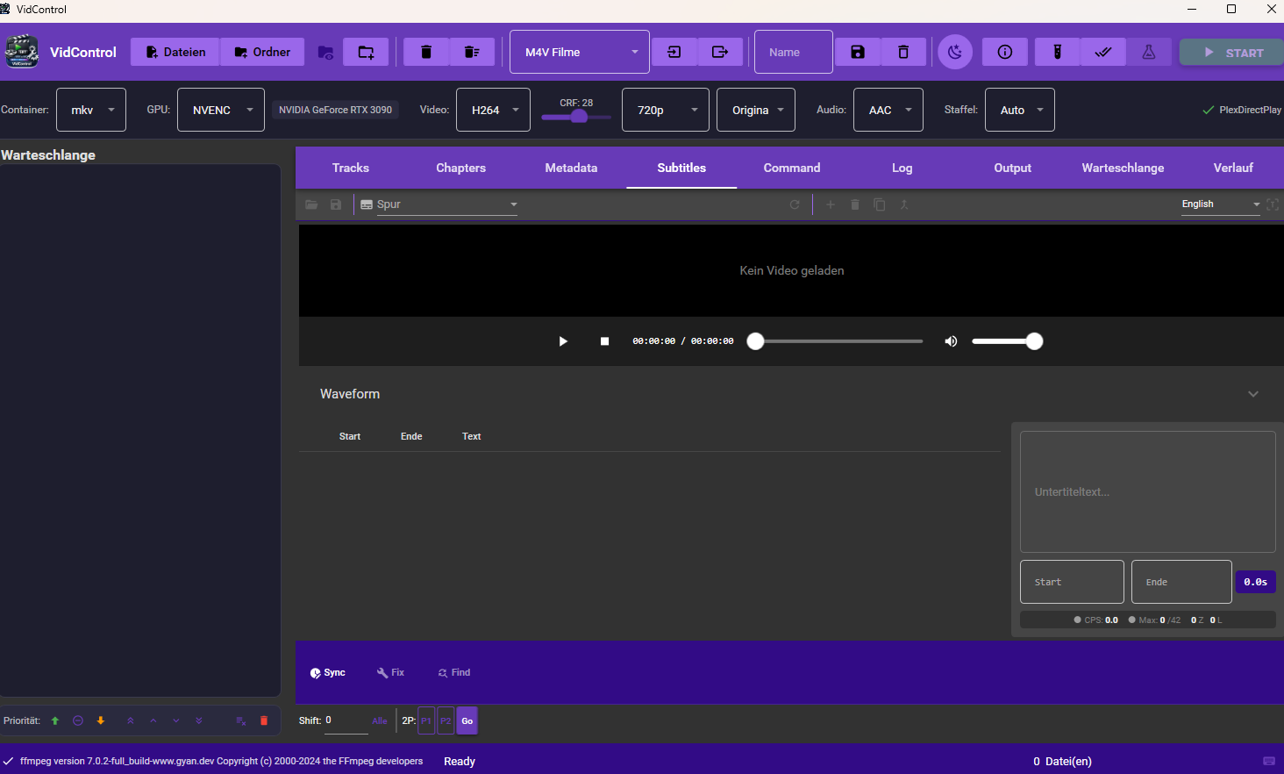The image size is (1284, 774).
Task: Open the Command tab
Action: pyautogui.click(x=792, y=168)
